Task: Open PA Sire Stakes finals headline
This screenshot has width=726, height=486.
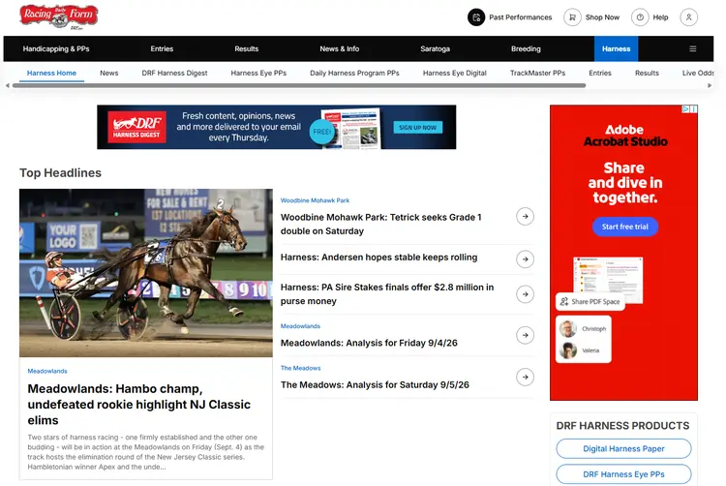Action: (x=387, y=294)
